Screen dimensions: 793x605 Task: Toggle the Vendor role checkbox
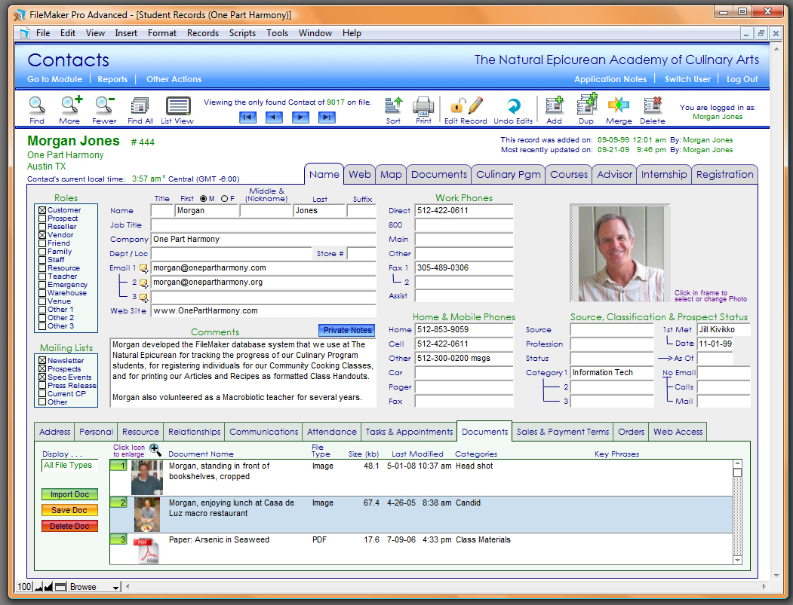click(x=42, y=235)
